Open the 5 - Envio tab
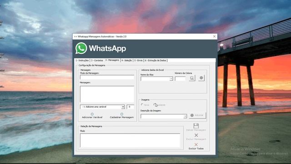The height and width of the screenshot is (164, 291). click(x=138, y=61)
